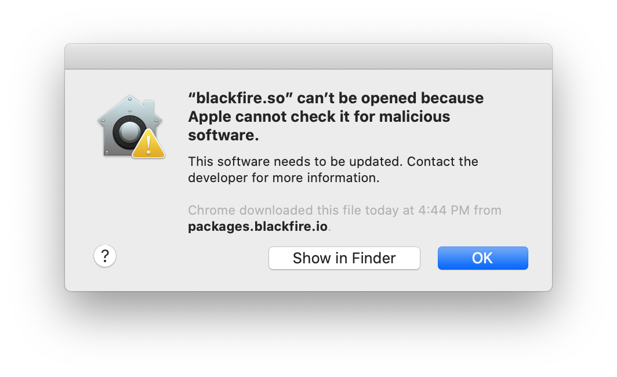The width and height of the screenshot is (617, 377).
Task: Click the Chrome download timestamp text
Action: click(344, 210)
